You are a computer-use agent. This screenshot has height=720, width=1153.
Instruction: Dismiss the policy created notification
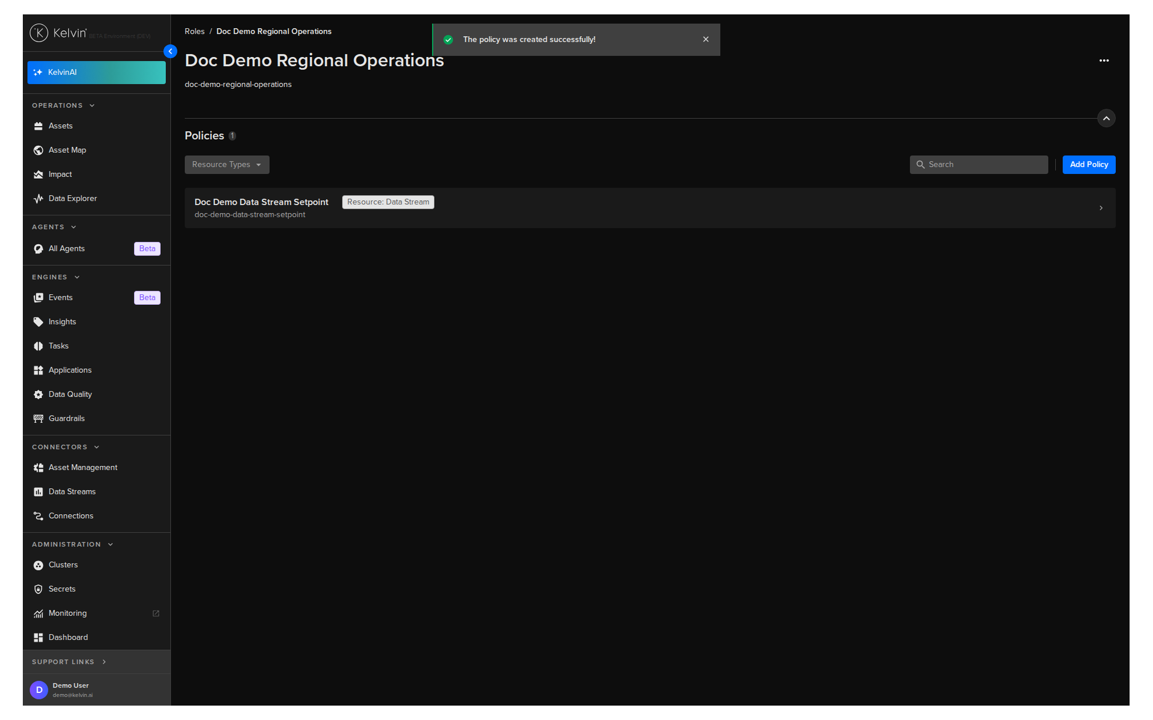(706, 40)
